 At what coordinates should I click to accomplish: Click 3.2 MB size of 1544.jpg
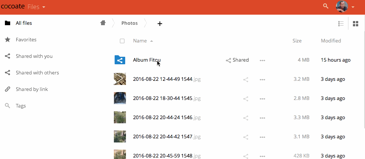(x=301, y=79)
